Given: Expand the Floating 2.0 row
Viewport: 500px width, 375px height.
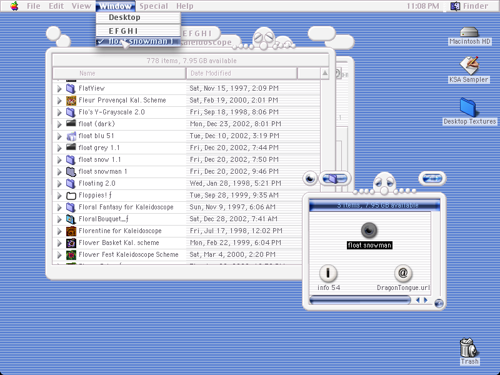Looking at the screenshot, I should pyautogui.click(x=59, y=184).
